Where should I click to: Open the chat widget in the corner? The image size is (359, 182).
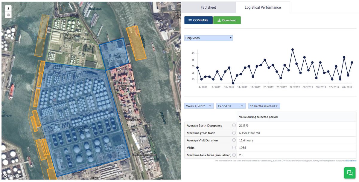pos(349,173)
